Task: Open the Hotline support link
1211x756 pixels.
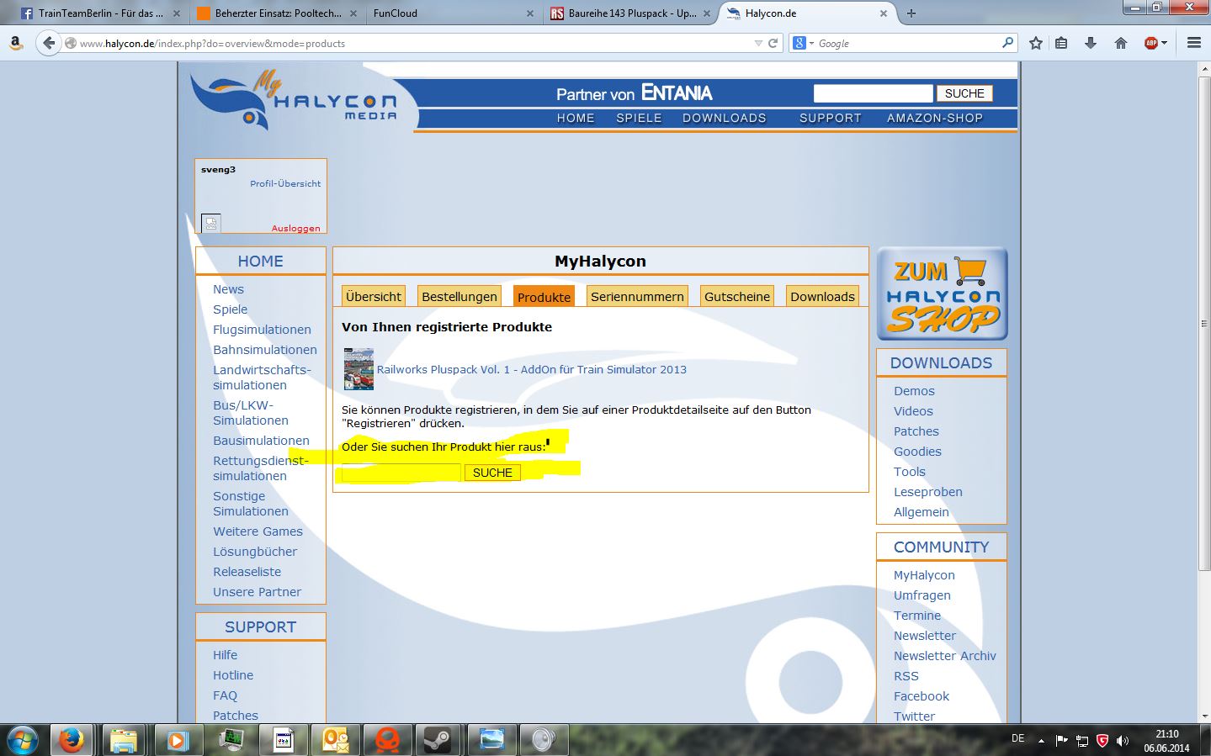Action: tap(233, 675)
